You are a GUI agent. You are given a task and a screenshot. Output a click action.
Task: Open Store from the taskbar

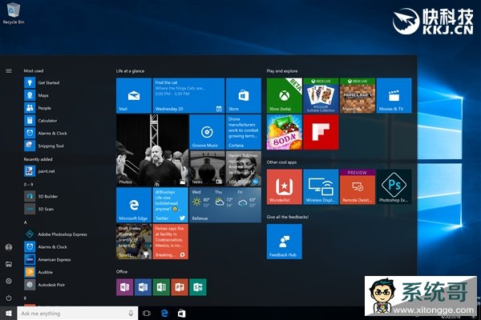click(x=182, y=314)
